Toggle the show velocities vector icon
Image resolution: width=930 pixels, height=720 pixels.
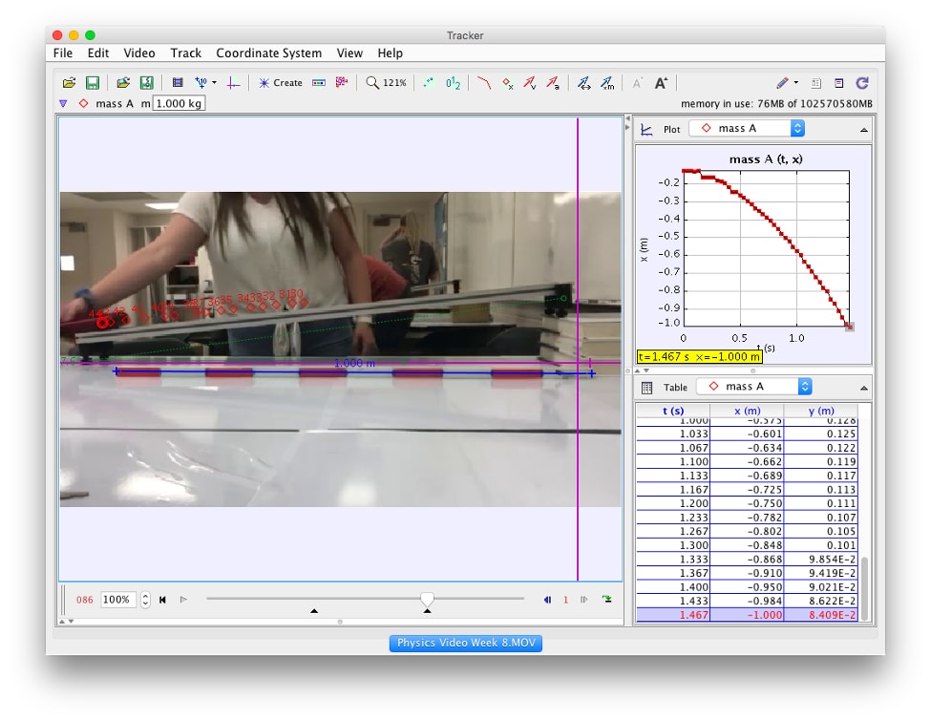530,83
